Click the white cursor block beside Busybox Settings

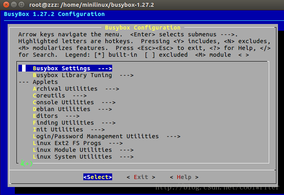[x=24, y=68]
